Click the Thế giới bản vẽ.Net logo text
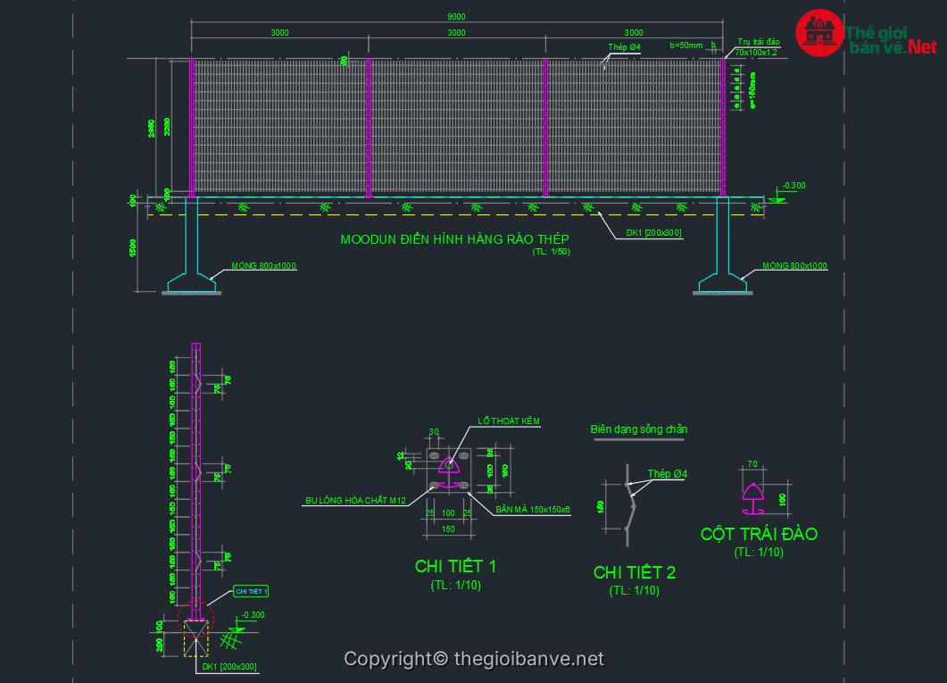Screen dimensions: 947x683 (891, 38)
